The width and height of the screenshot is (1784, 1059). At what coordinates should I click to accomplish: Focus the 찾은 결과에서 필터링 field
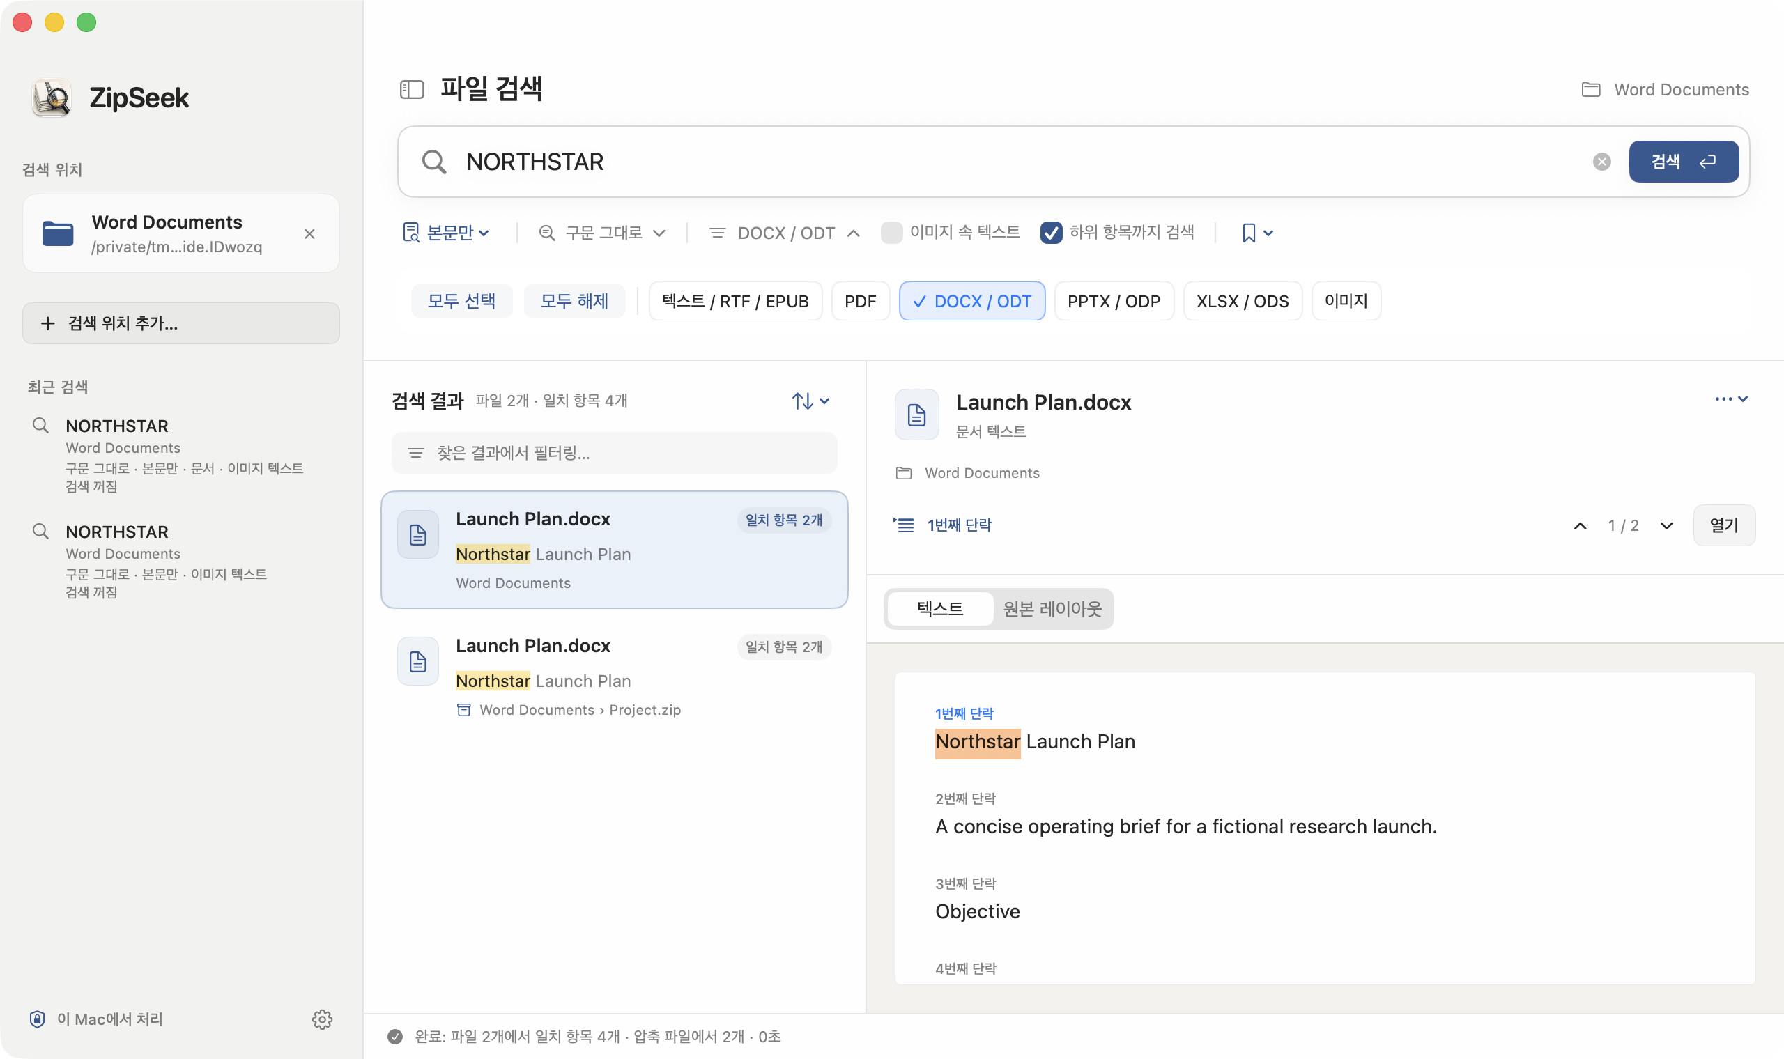[x=614, y=452]
